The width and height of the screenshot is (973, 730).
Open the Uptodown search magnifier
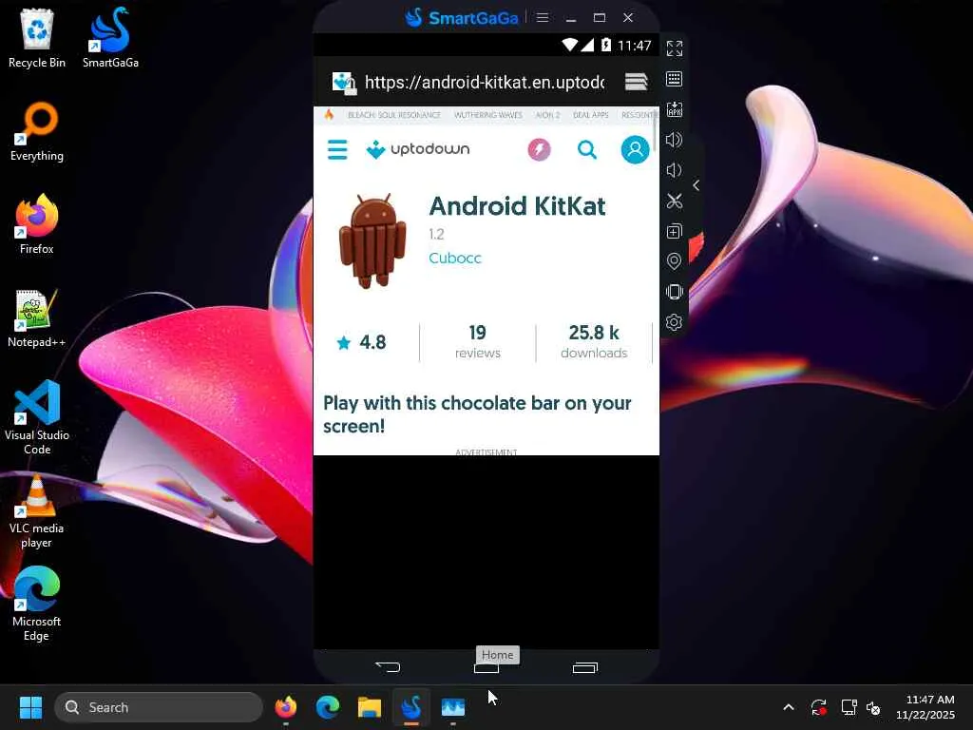point(587,149)
